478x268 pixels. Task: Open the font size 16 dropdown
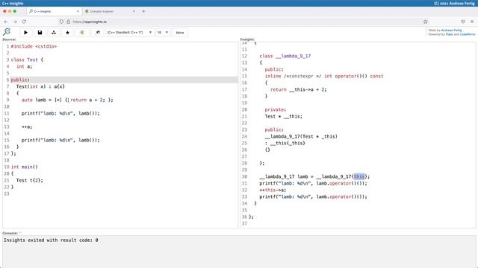163,33
